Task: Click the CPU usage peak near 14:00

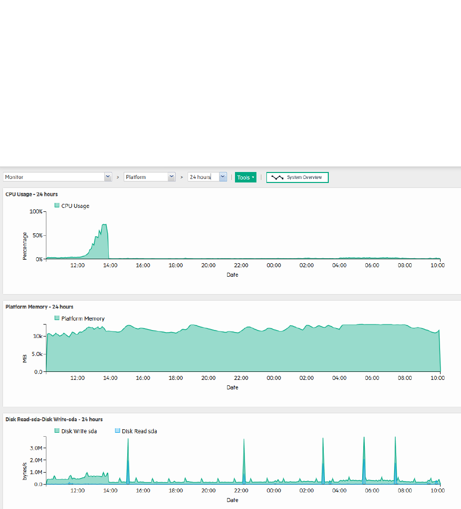Action: click(104, 225)
